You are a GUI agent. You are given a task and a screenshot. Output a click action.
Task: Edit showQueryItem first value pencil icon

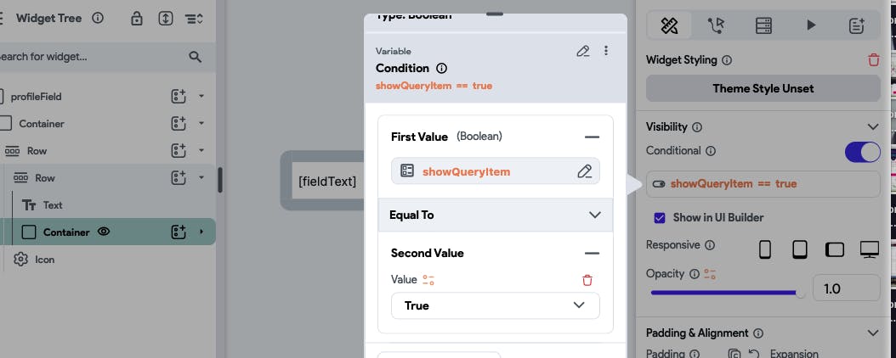click(585, 171)
